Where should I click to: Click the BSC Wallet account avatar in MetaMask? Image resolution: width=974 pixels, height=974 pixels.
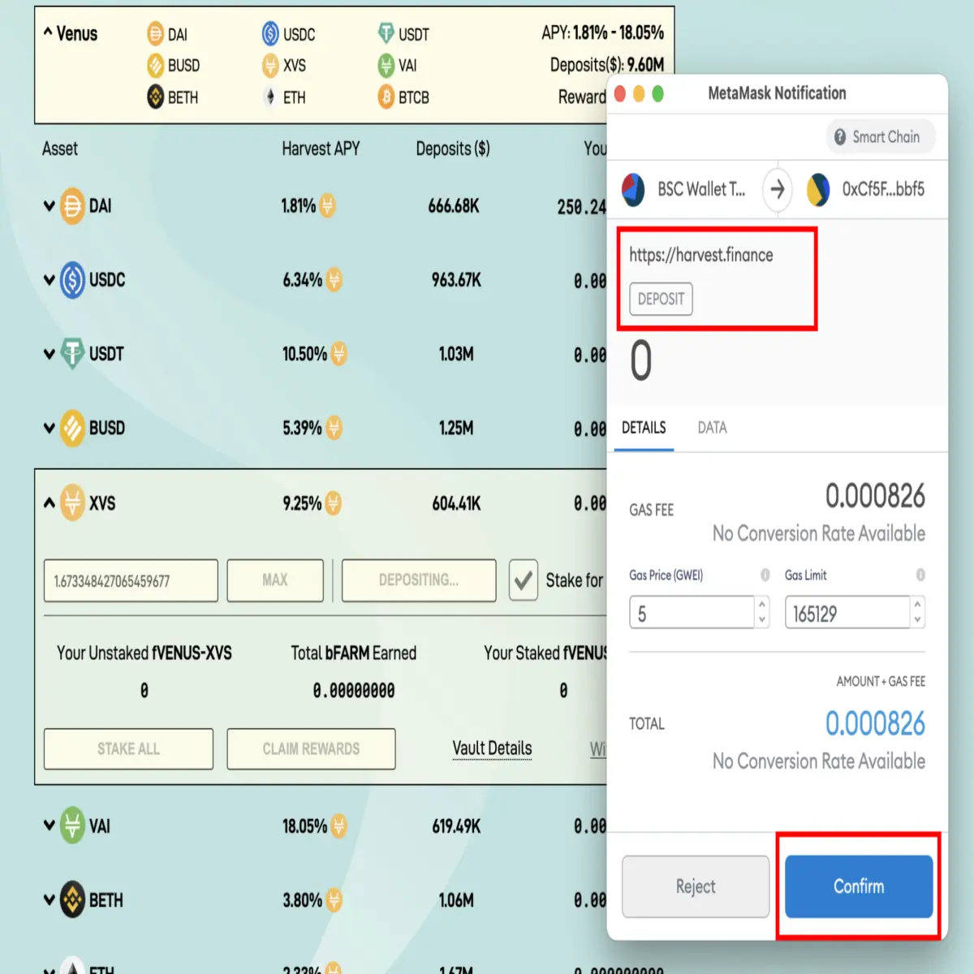[633, 189]
